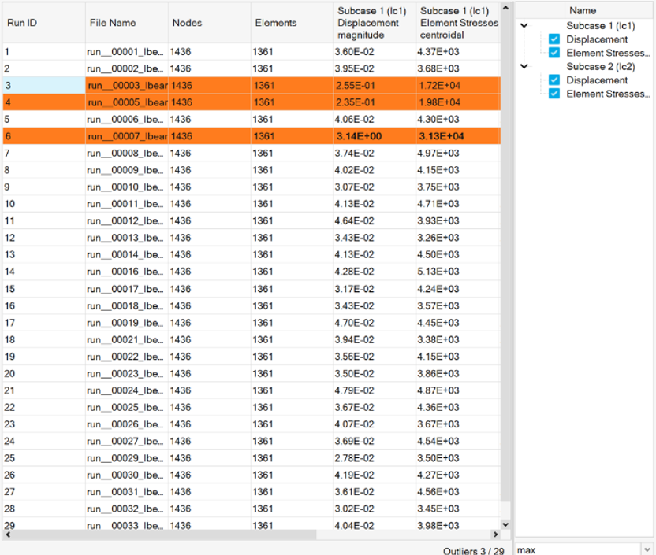Open the max dropdown at bottom right
The width and height of the screenshot is (656, 555).
click(x=647, y=549)
